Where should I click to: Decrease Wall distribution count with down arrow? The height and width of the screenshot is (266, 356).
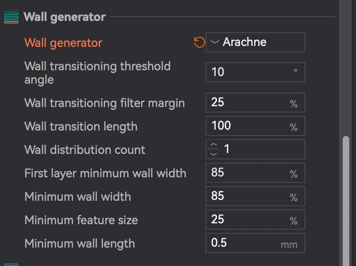pyautogui.click(x=214, y=154)
